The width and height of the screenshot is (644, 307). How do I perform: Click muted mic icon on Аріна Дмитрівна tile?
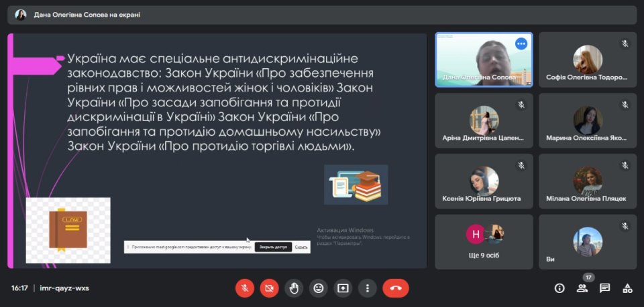coord(521,104)
